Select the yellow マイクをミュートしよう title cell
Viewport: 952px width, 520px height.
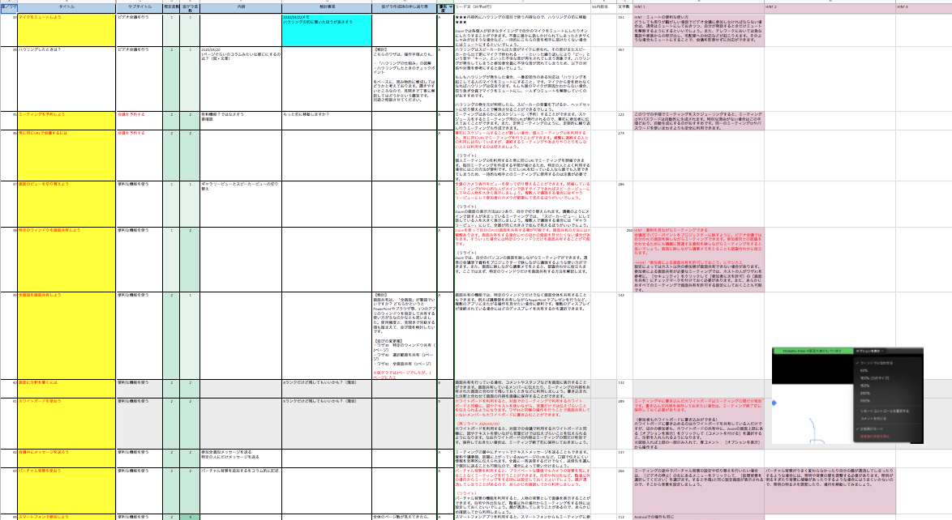[x=67, y=29]
